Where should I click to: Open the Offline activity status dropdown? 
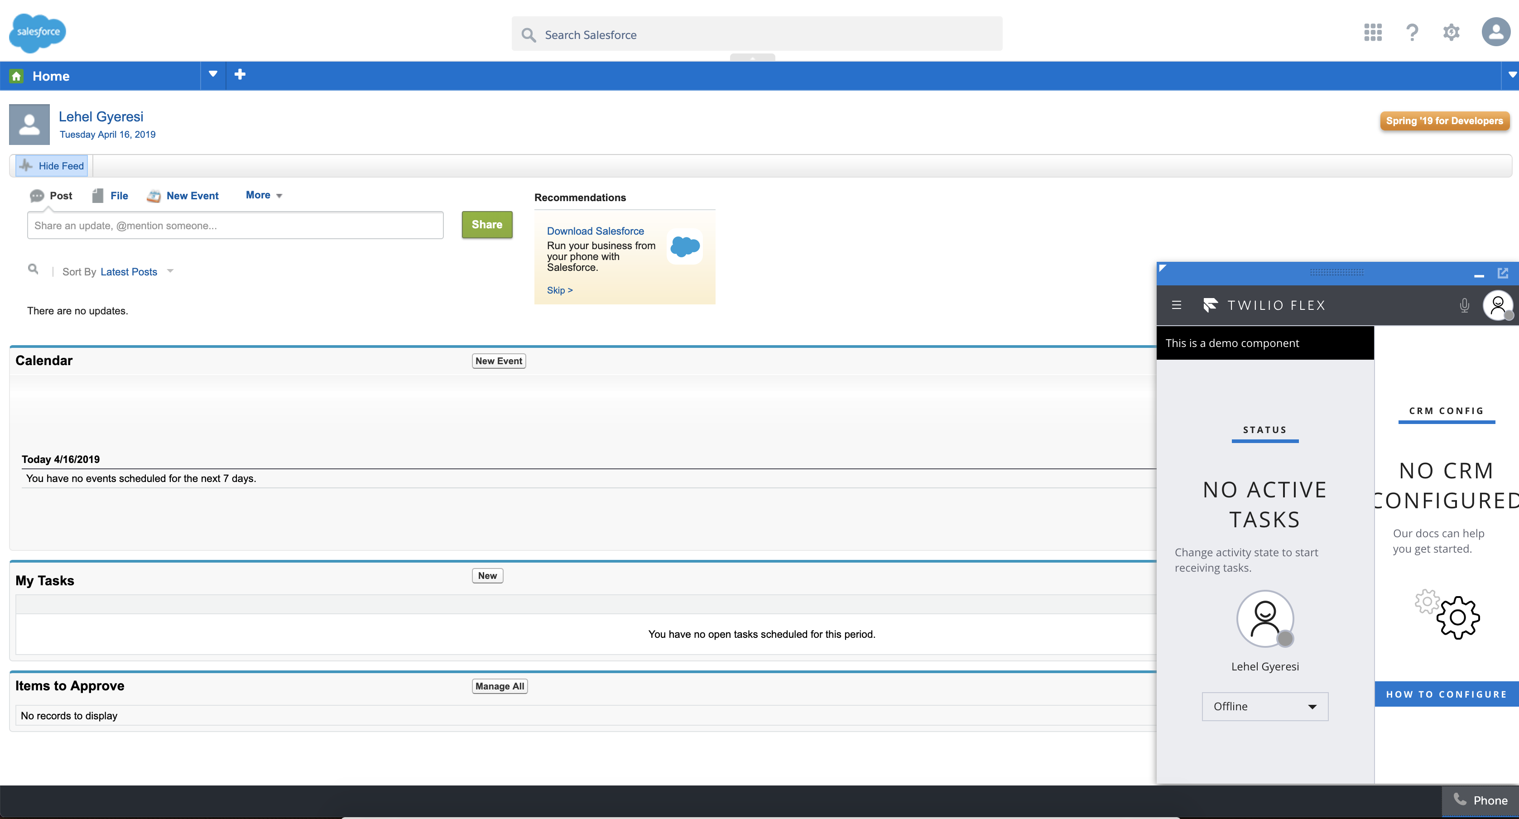point(1264,706)
